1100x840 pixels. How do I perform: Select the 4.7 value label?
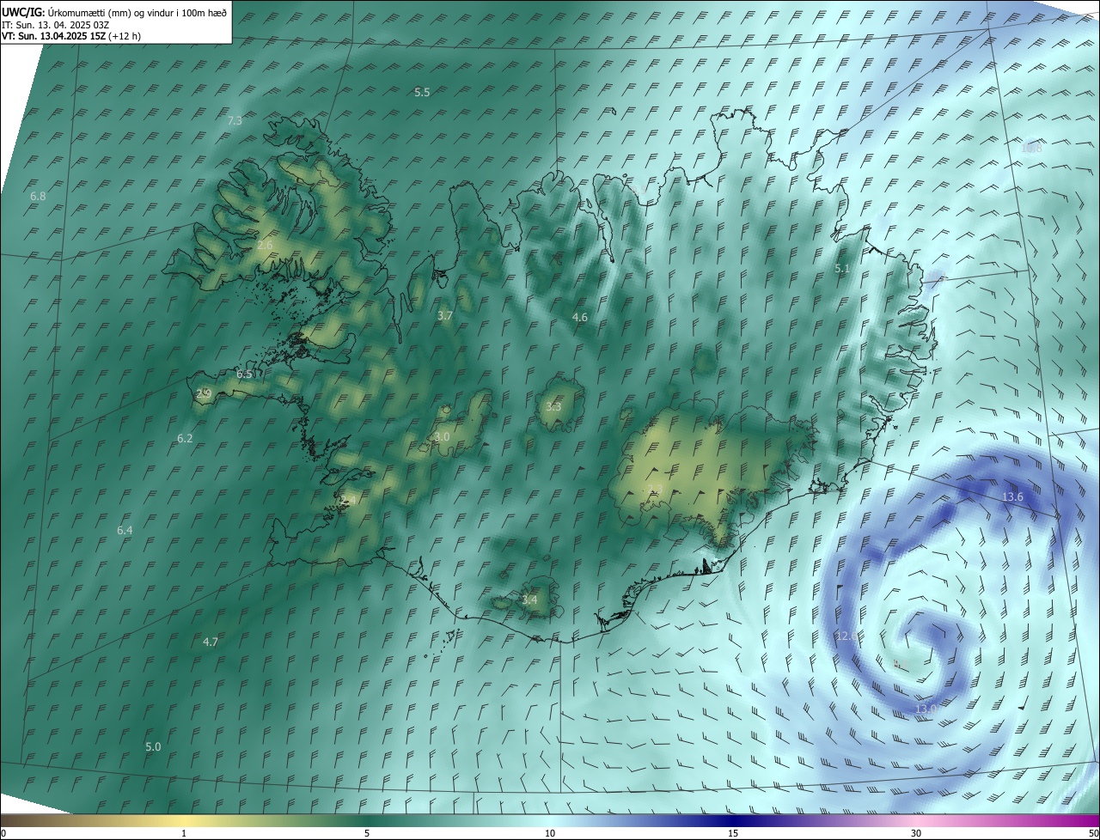211,642
